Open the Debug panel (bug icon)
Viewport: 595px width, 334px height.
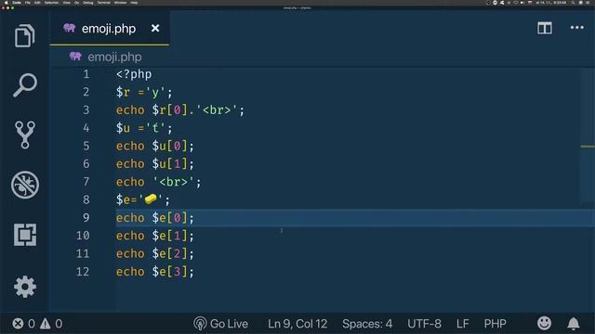tap(25, 185)
